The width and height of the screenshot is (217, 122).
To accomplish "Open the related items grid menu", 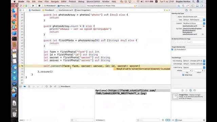I will [20, 10].
